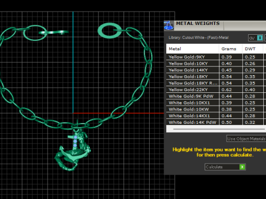Click the Library: Cutout White - (Fast)-Metal label

[x=198, y=38]
